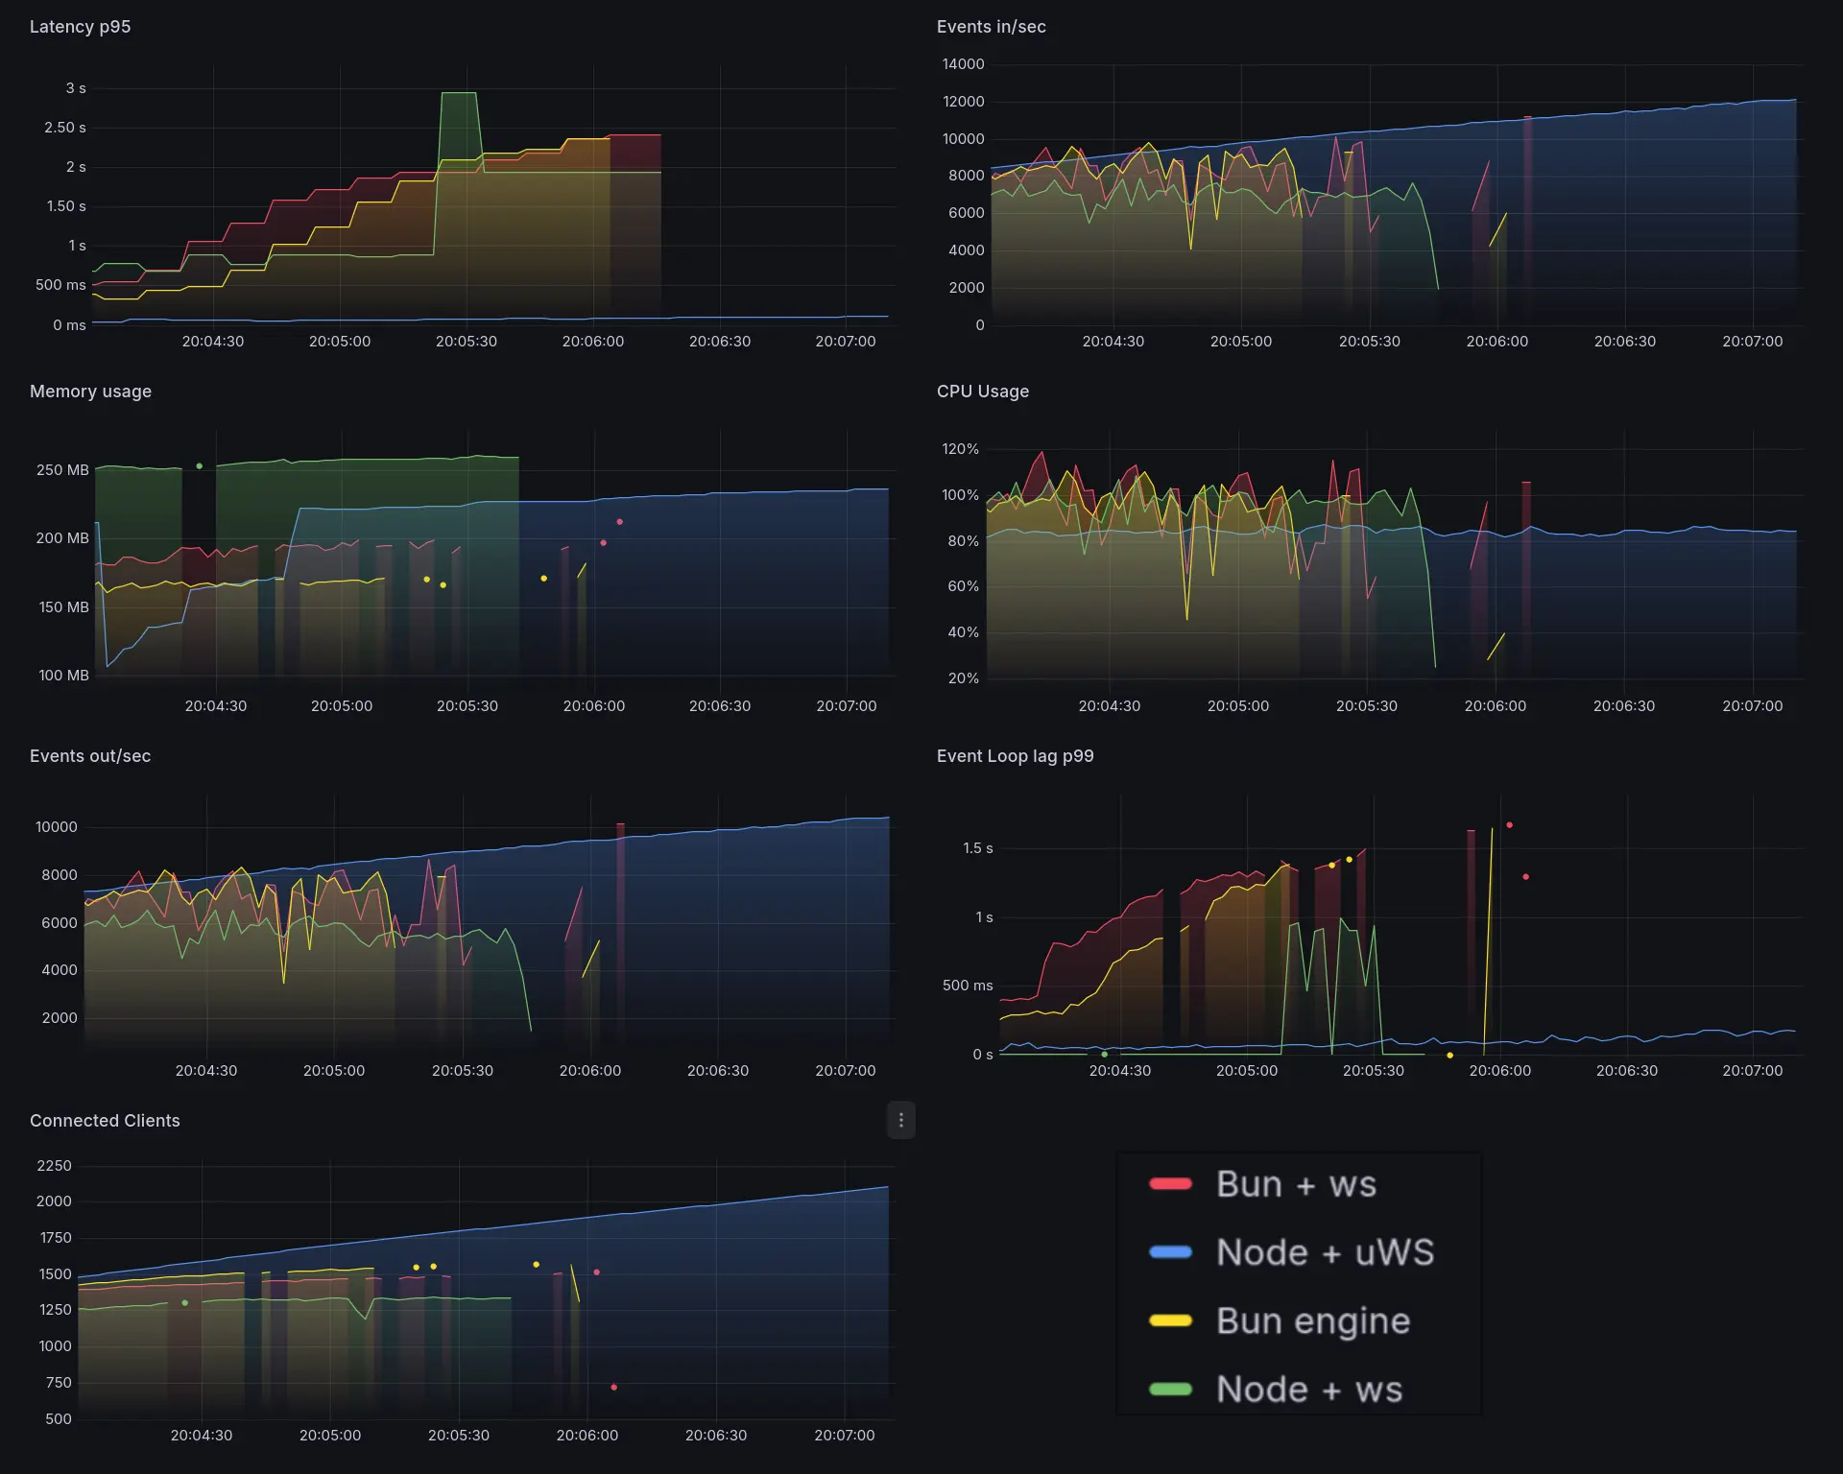Toggle Bun engine legend series

click(x=1312, y=1321)
